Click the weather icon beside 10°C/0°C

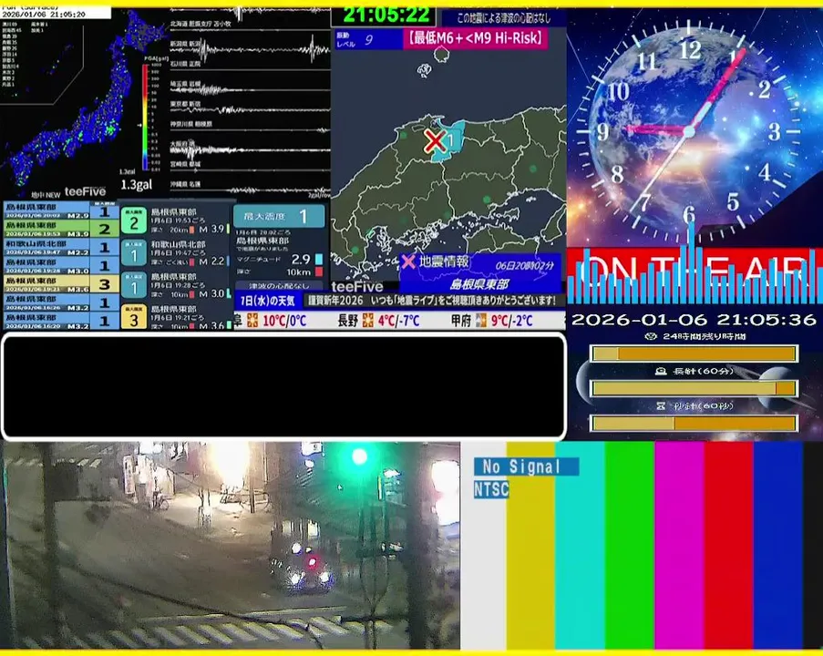point(252,320)
